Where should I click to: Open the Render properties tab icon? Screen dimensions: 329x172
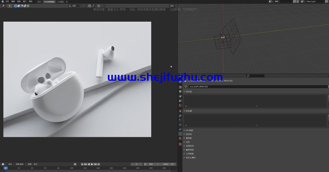coord(180,87)
